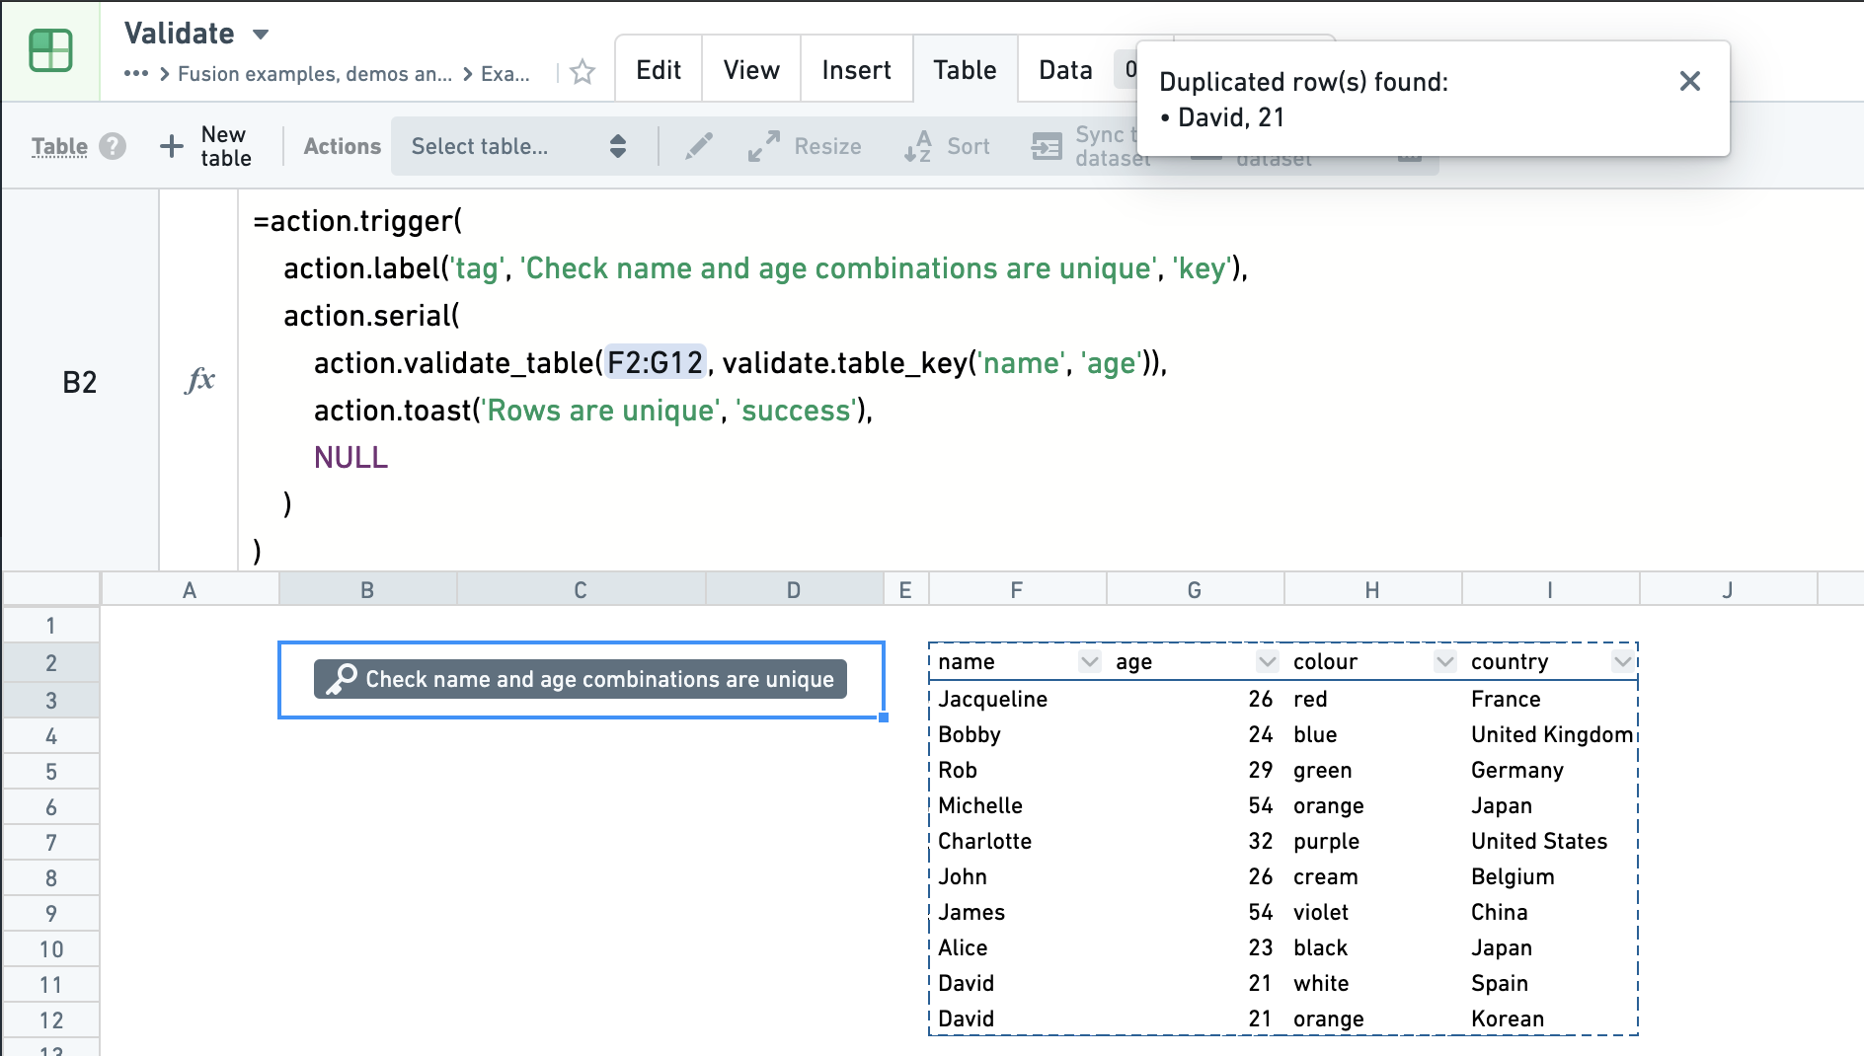Select row 5 header

[x=51, y=772]
